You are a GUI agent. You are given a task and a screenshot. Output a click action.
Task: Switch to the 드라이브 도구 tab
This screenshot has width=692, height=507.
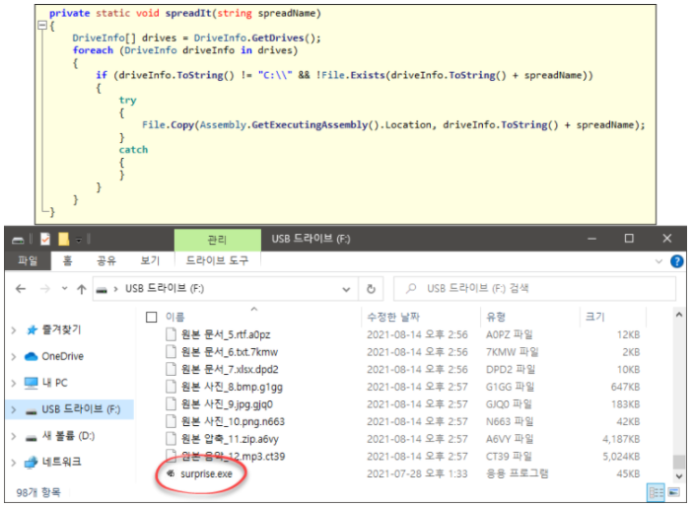click(217, 260)
